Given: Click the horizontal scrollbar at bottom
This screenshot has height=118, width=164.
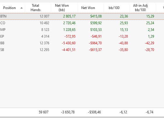Looking at the screenshot, I should pyautogui.click(x=82, y=117).
